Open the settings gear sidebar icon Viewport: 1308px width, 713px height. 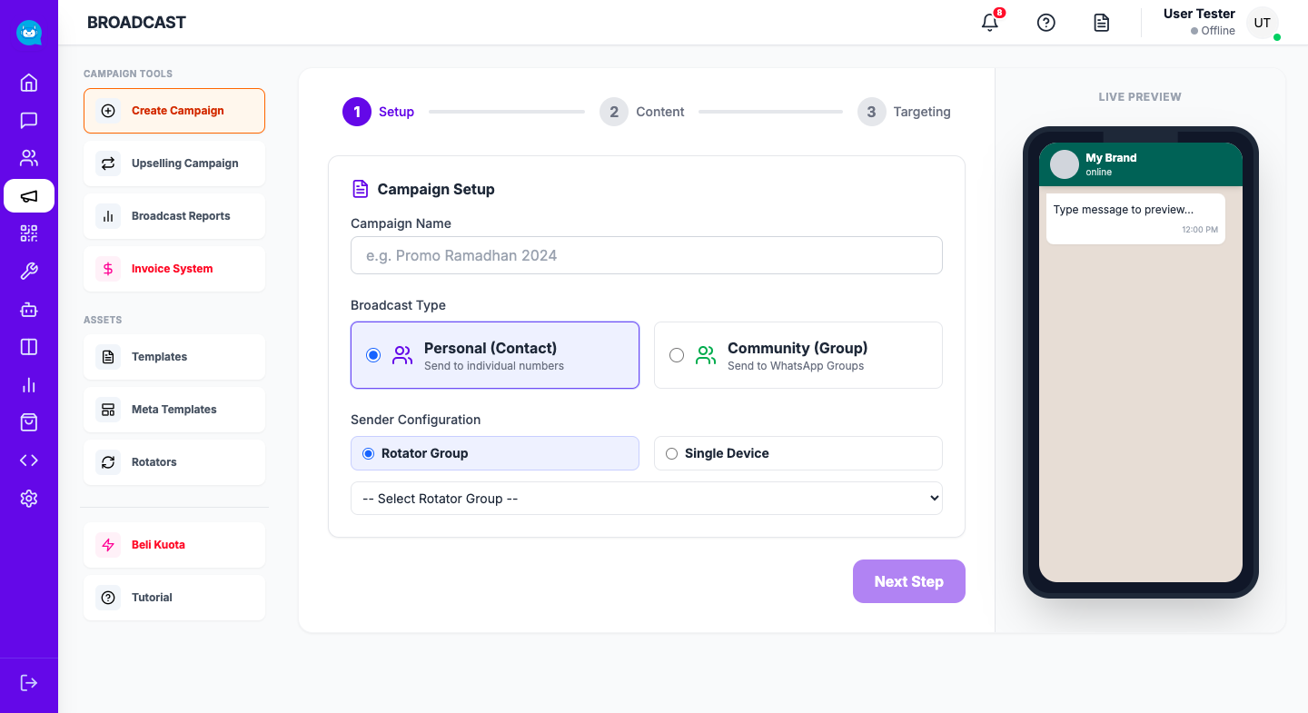pos(29,499)
